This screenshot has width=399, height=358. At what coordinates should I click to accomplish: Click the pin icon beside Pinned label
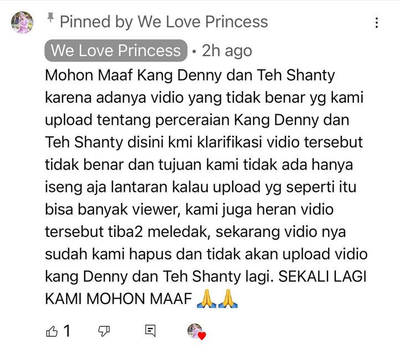pyautogui.click(x=50, y=18)
